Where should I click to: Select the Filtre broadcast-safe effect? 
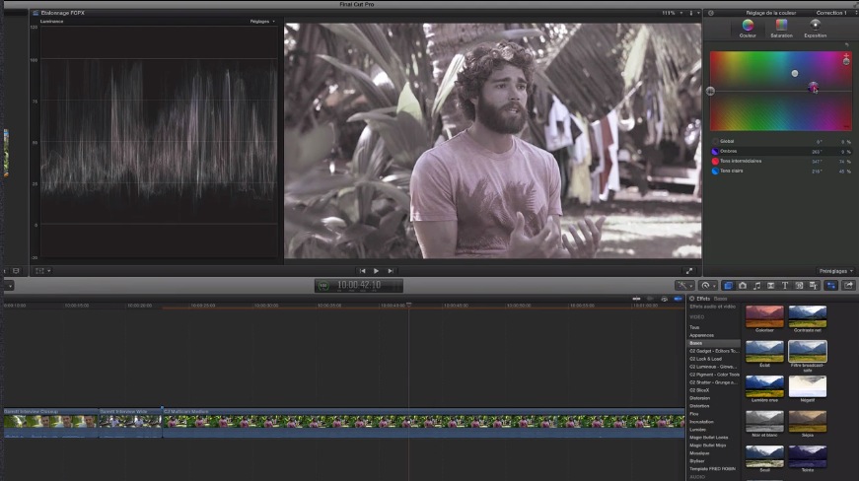808,351
